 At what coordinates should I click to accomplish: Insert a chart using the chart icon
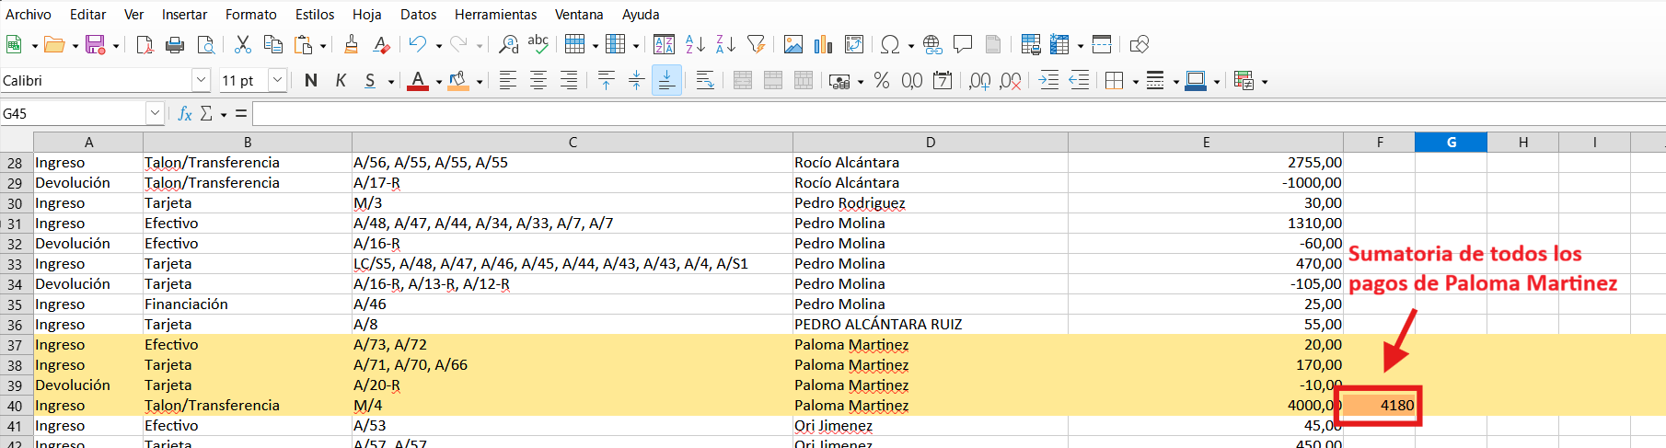point(823,44)
